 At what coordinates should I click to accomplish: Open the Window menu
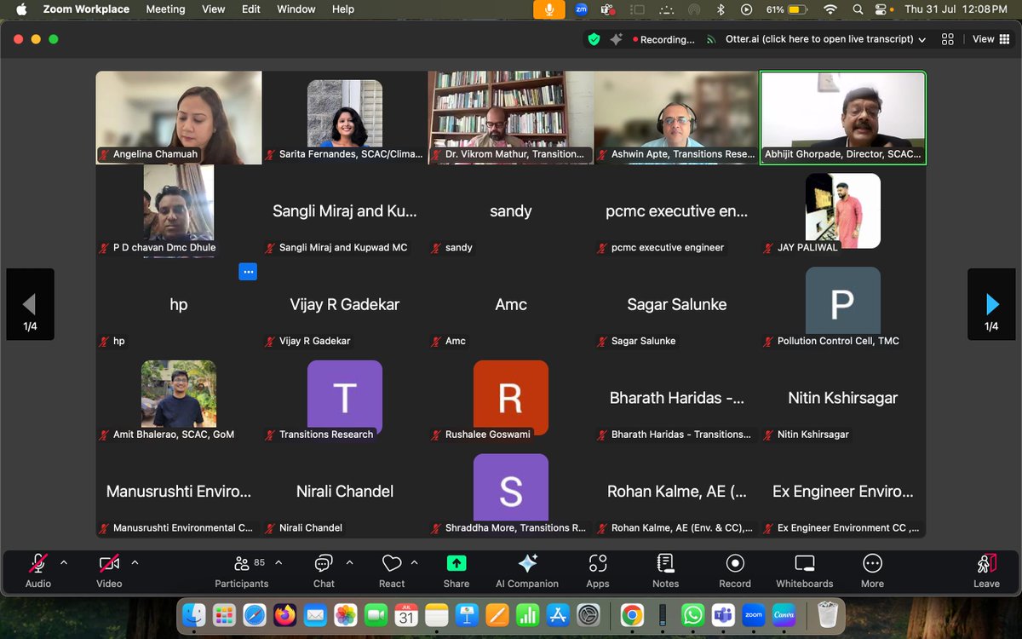click(295, 9)
